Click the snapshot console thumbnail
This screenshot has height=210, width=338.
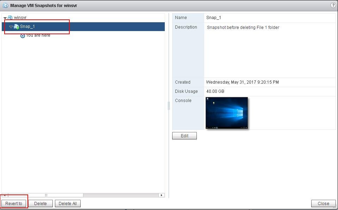pyautogui.click(x=226, y=113)
